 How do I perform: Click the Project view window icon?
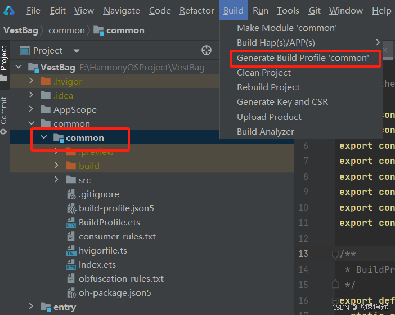(25, 51)
